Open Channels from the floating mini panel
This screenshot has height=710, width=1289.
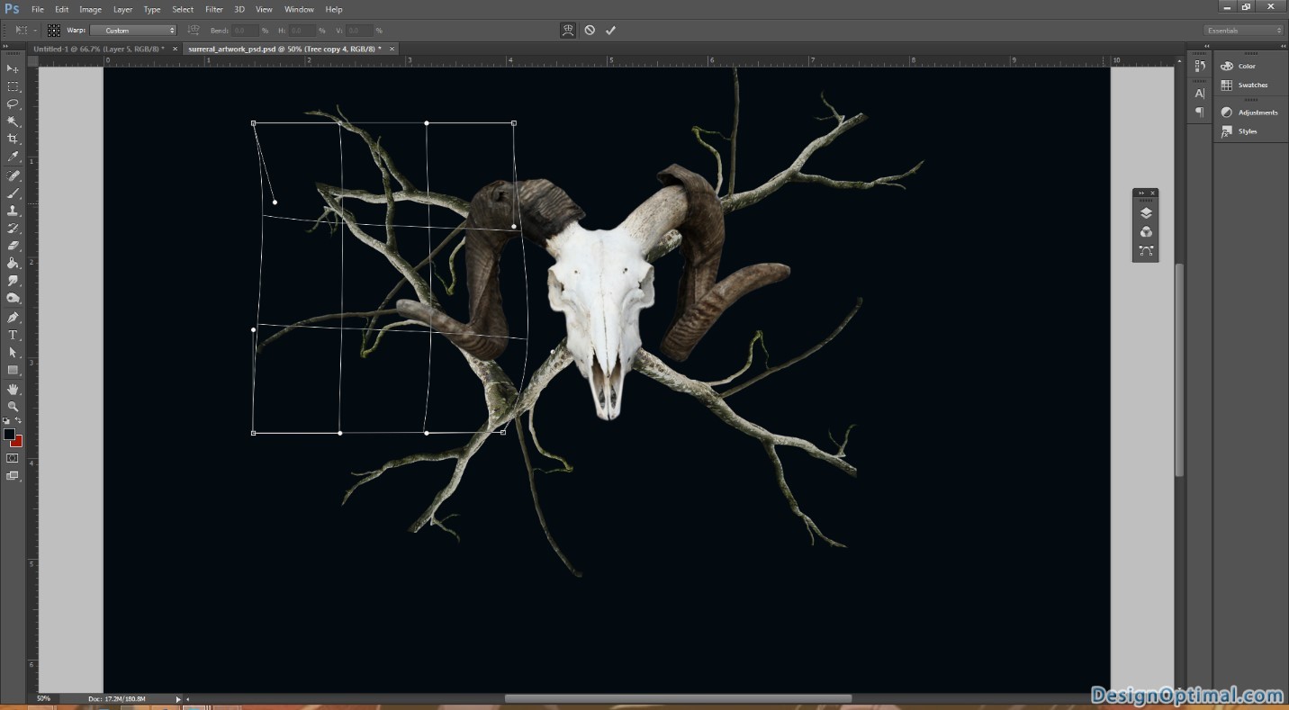(x=1146, y=232)
